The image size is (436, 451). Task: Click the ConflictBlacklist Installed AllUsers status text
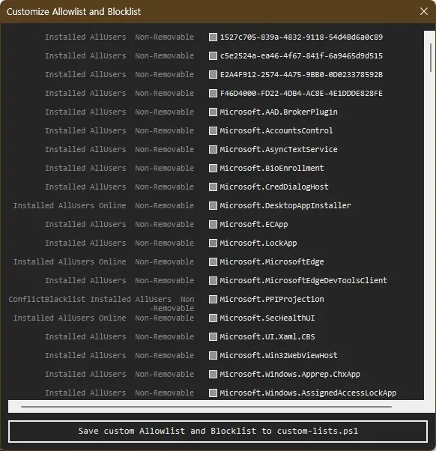tap(90, 299)
